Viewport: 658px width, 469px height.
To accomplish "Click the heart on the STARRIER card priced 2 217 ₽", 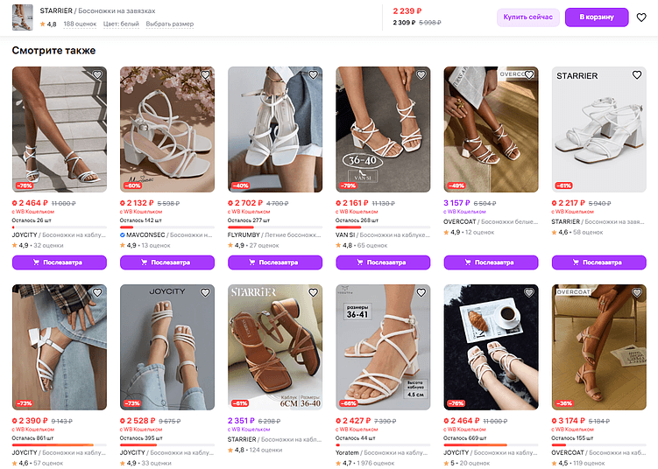I will 638,75.
